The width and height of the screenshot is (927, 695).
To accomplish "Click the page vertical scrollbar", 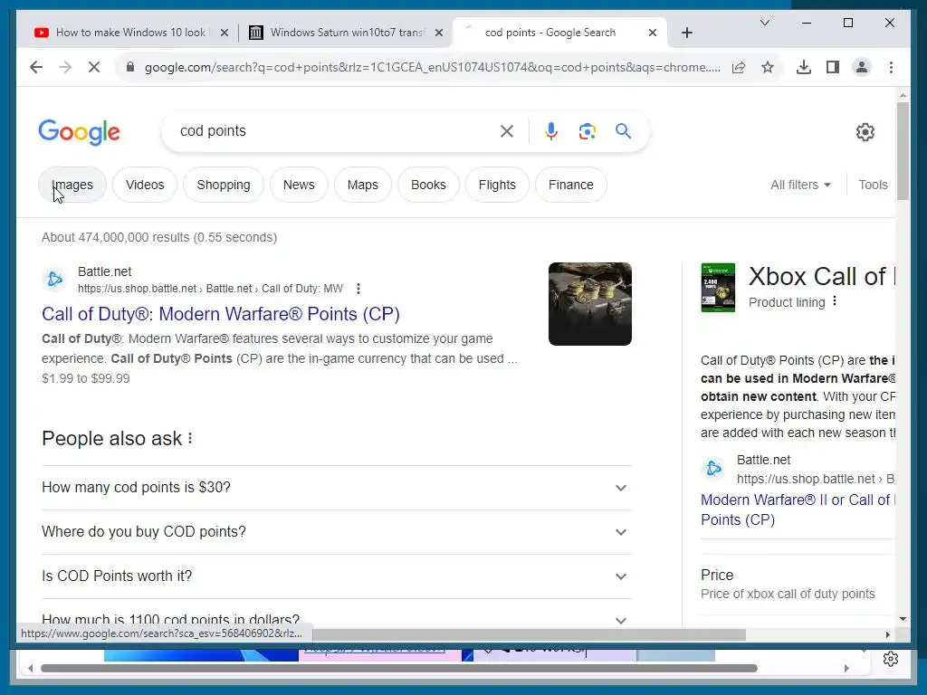I will pyautogui.click(x=903, y=151).
